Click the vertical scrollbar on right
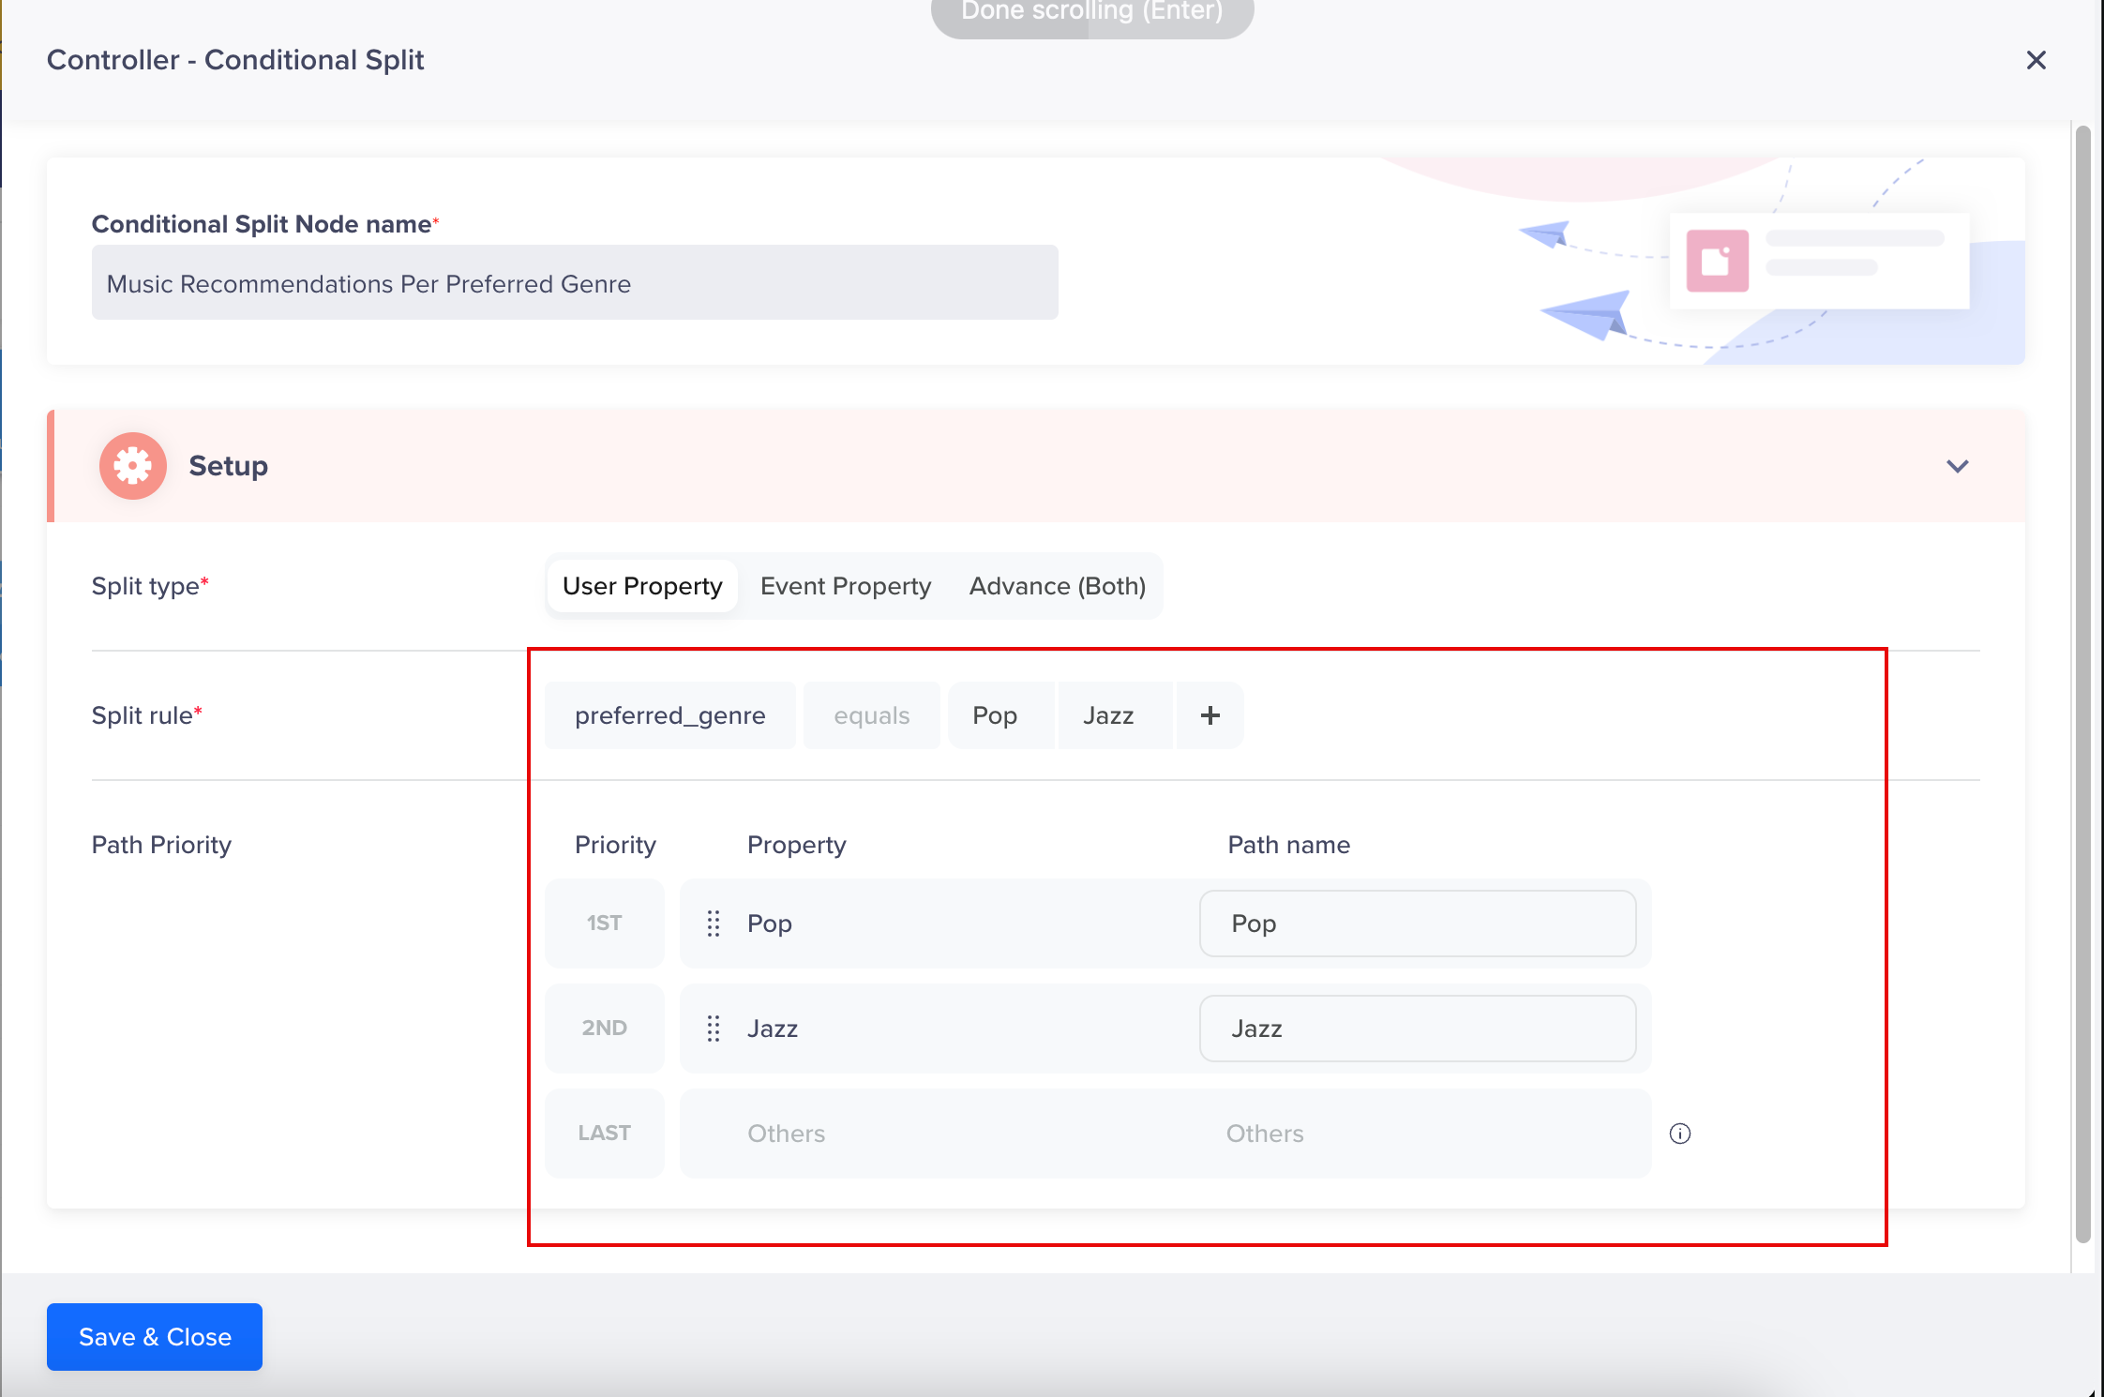This screenshot has width=2104, height=1397. (x=2082, y=684)
